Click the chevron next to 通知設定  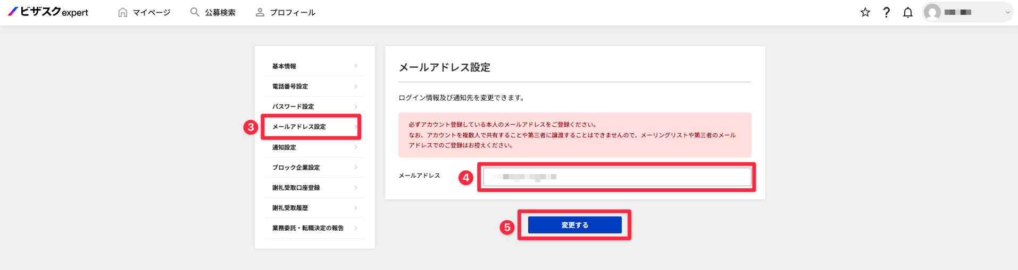356,147
